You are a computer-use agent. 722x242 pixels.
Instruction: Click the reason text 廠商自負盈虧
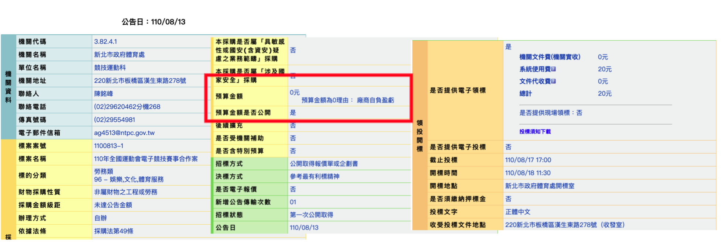point(375,100)
